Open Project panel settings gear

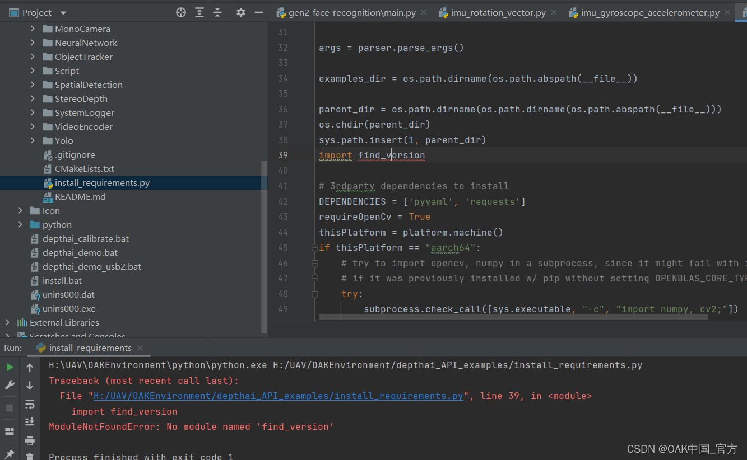241,12
